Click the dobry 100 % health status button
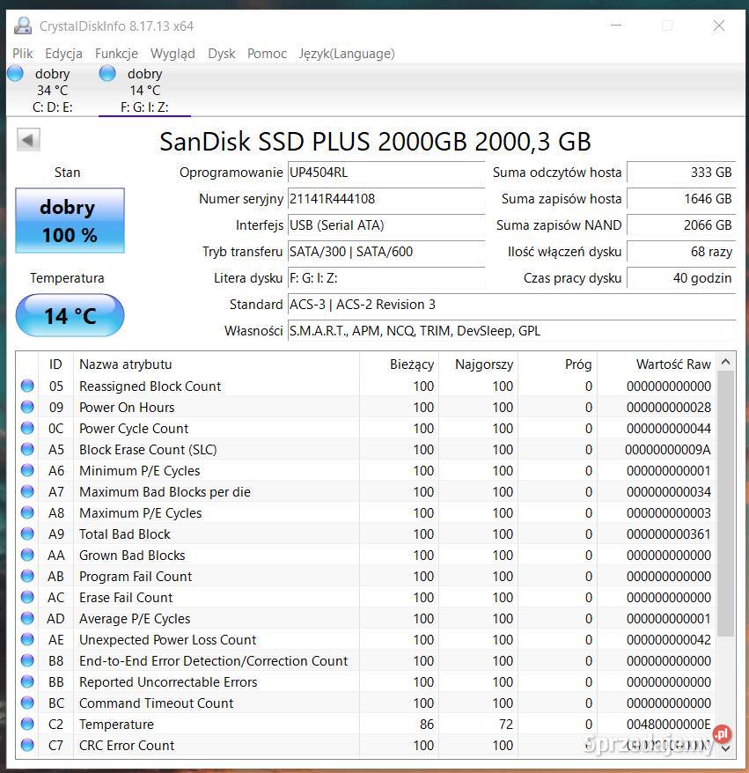The image size is (749, 773). 70,220
